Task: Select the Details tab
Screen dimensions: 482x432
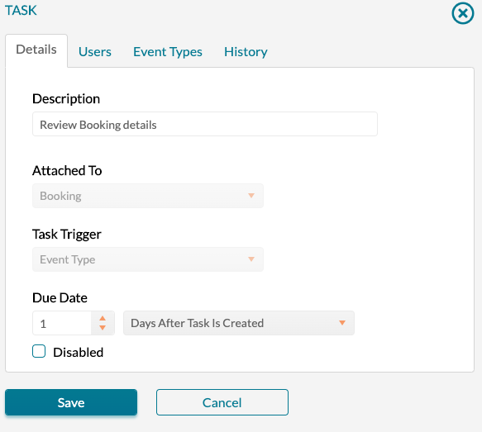Action: pos(36,50)
